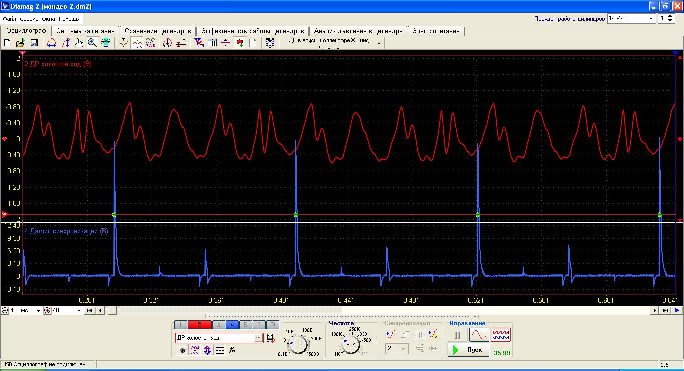Open the Файл menu
This screenshot has width=684, height=371.
coord(9,19)
